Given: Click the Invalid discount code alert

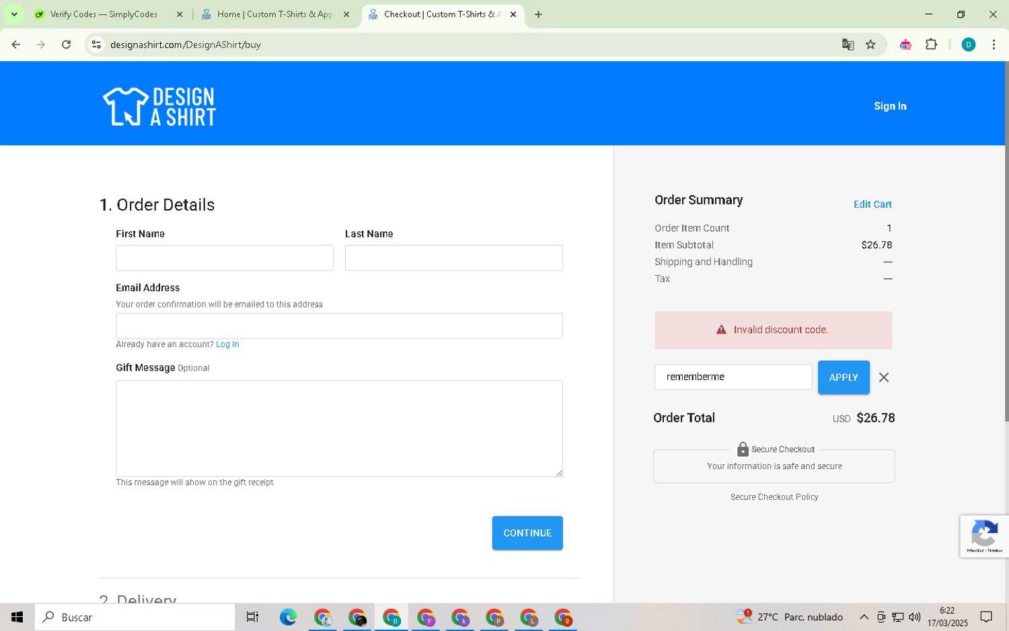Looking at the screenshot, I should [774, 330].
